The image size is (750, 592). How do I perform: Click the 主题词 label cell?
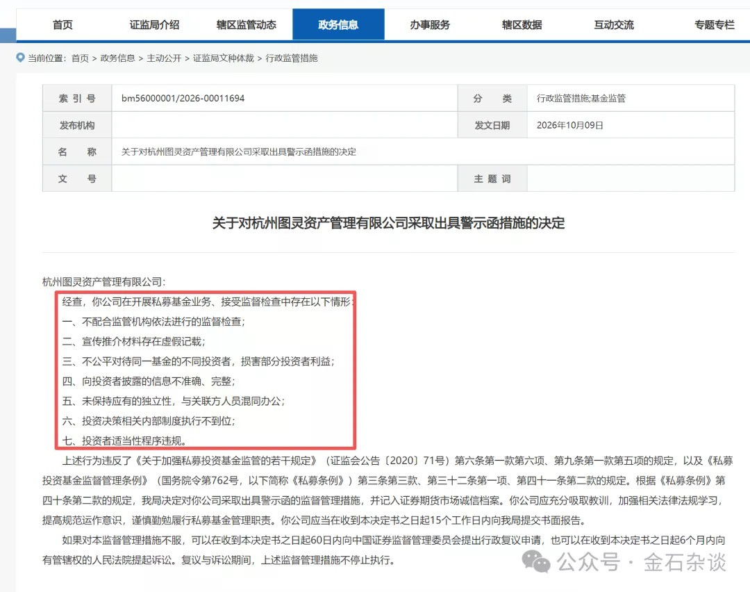coord(492,179)
